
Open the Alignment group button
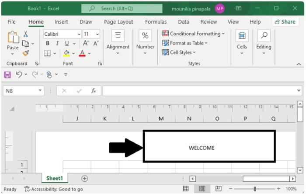click(x=118, y=42)
